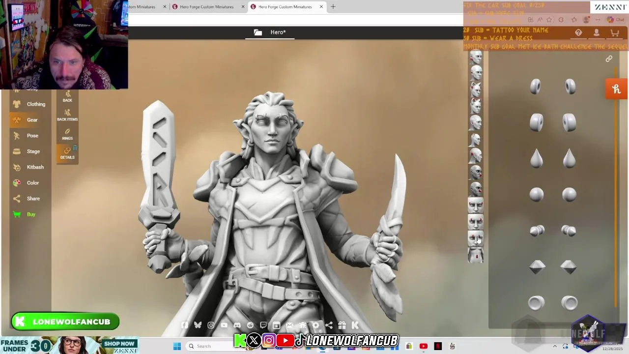Choose the round ball stud, left
629x354 pixels.
click(537, 195)
